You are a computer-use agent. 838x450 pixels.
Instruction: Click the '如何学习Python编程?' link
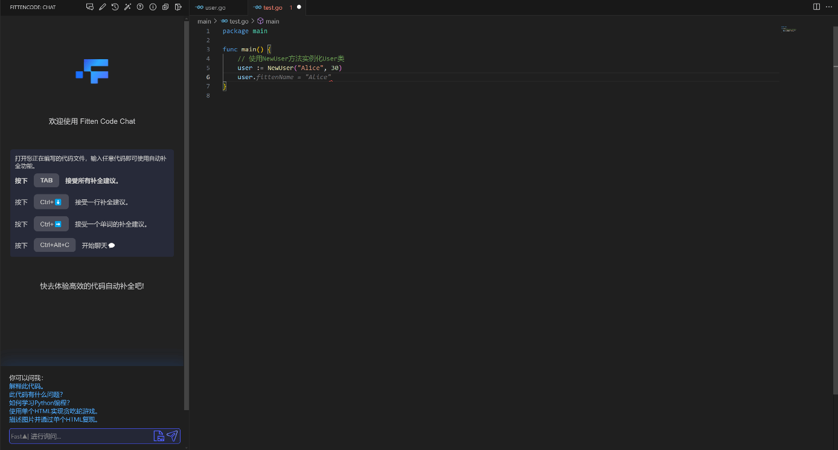(39, 403)
